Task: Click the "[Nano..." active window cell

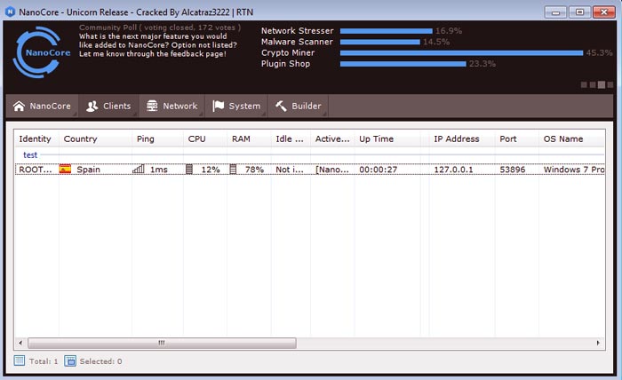Action: pos(332,170)
